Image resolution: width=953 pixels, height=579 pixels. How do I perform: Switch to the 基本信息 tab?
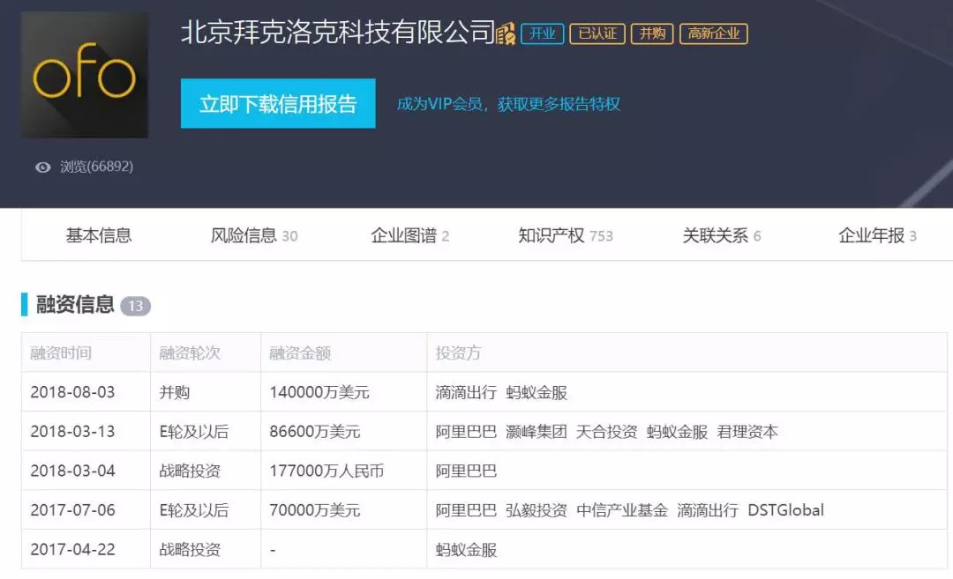click(99, 235)
